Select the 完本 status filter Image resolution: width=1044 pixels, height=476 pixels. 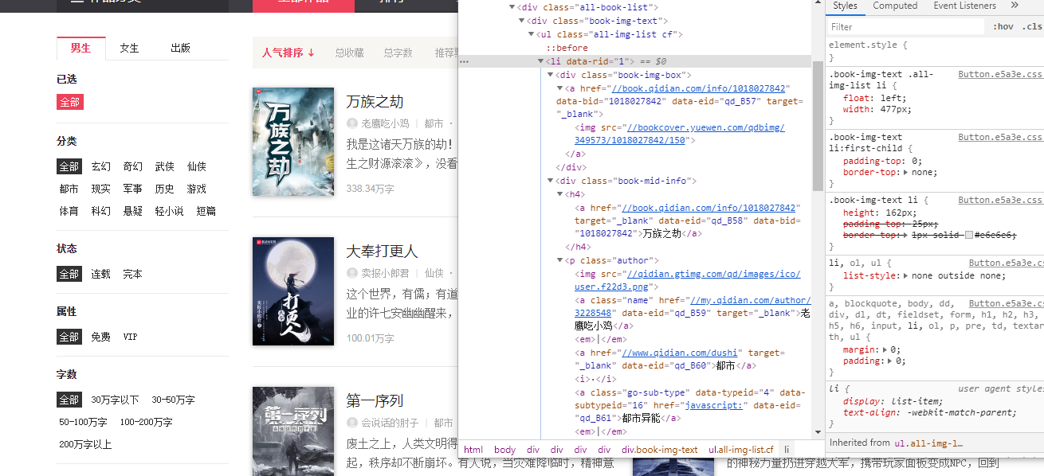131,273
